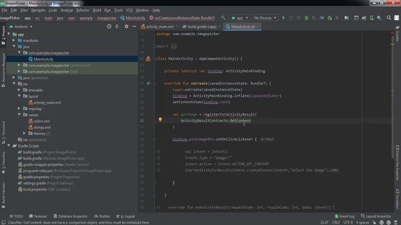Image resolution: width=401 pixels, height=225 pixels.
Task: Open the Logcat tool window
Action: point(125,216)
